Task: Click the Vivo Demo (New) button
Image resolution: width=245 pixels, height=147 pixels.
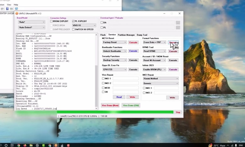Action: click(110, 105)
